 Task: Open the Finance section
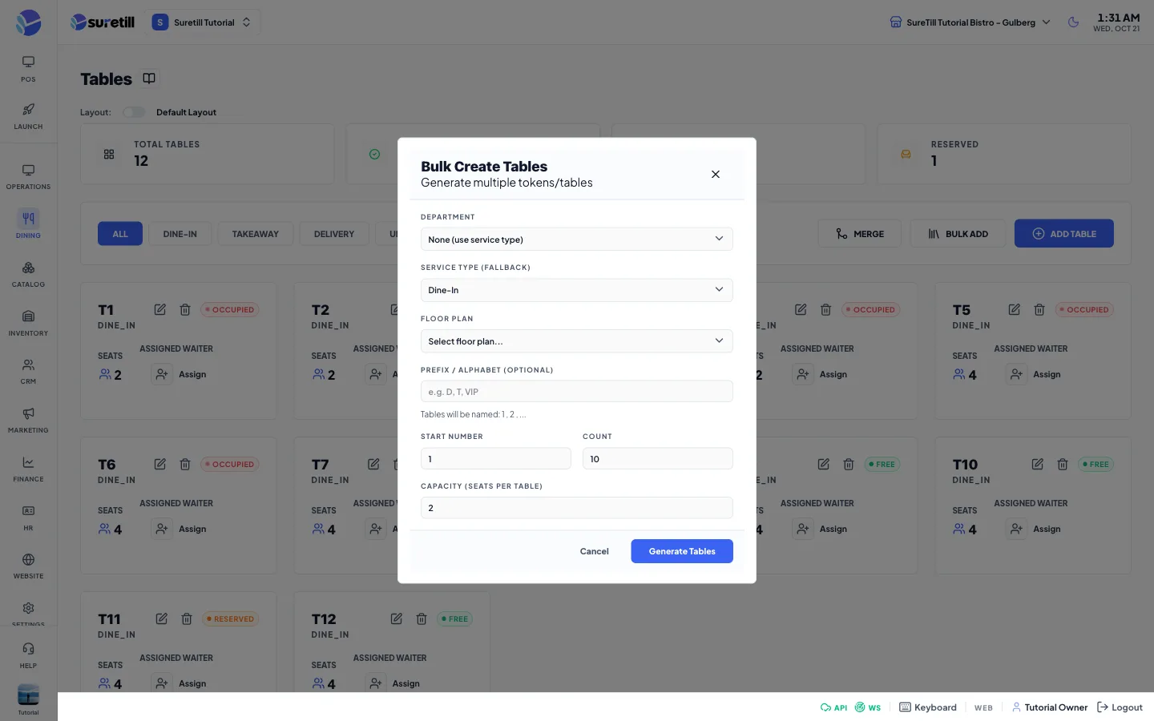click(28, 469)
